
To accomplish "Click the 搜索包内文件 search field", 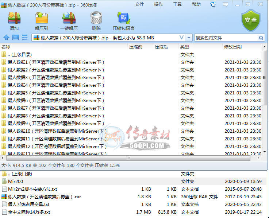I will (x=226, y=38).
